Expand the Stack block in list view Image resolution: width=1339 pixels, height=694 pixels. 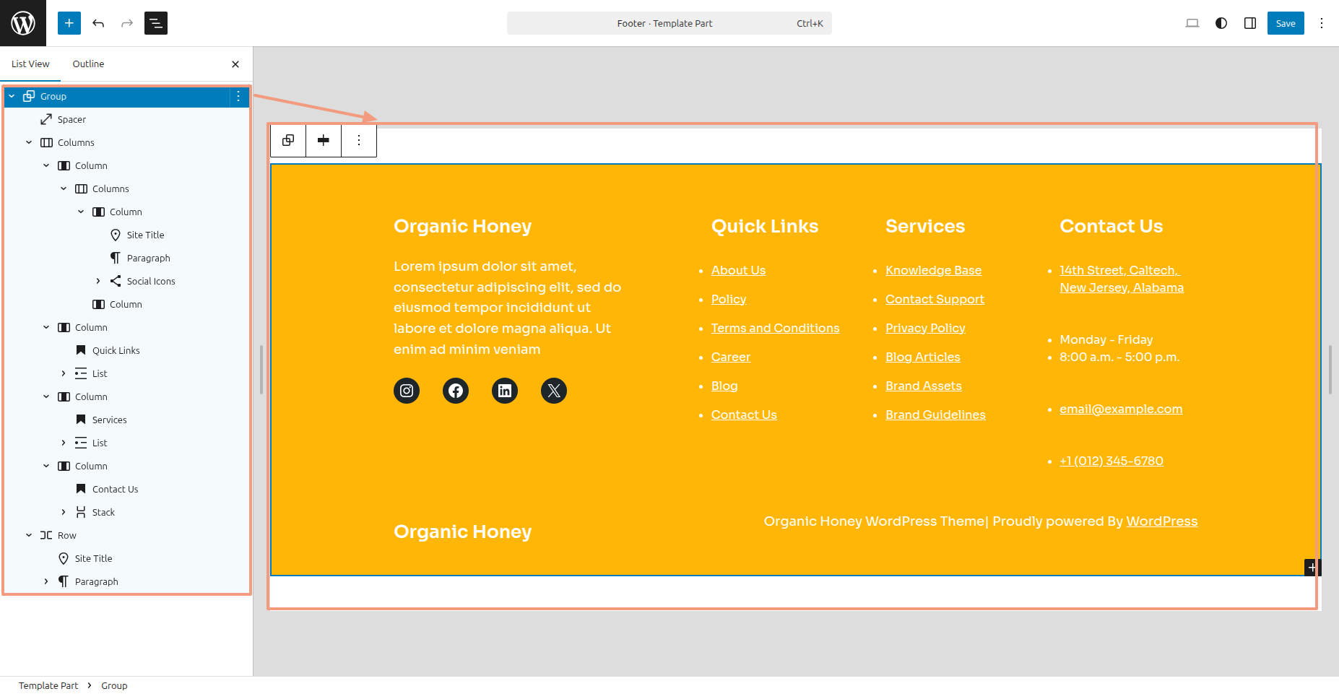click(64, 512)
